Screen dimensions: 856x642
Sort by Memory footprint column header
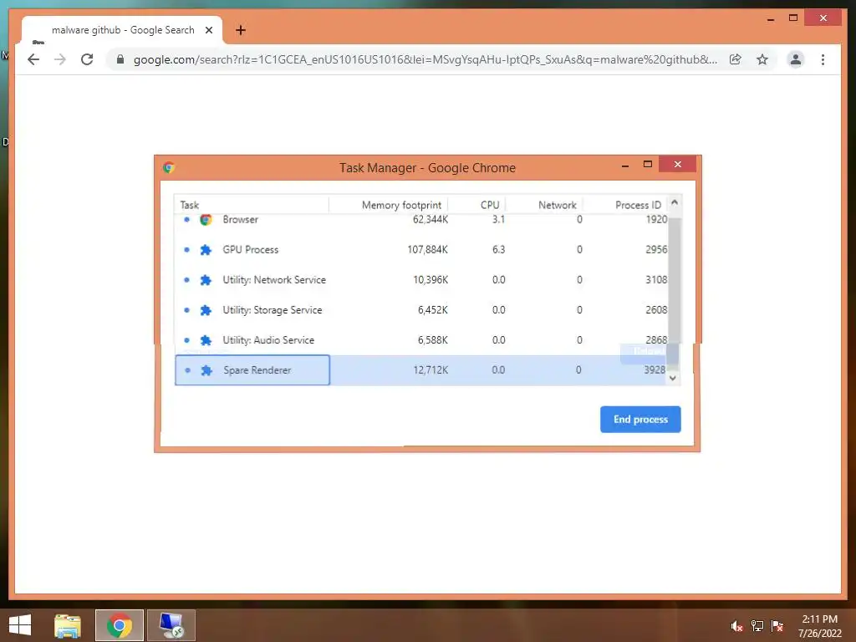[389, 205]
